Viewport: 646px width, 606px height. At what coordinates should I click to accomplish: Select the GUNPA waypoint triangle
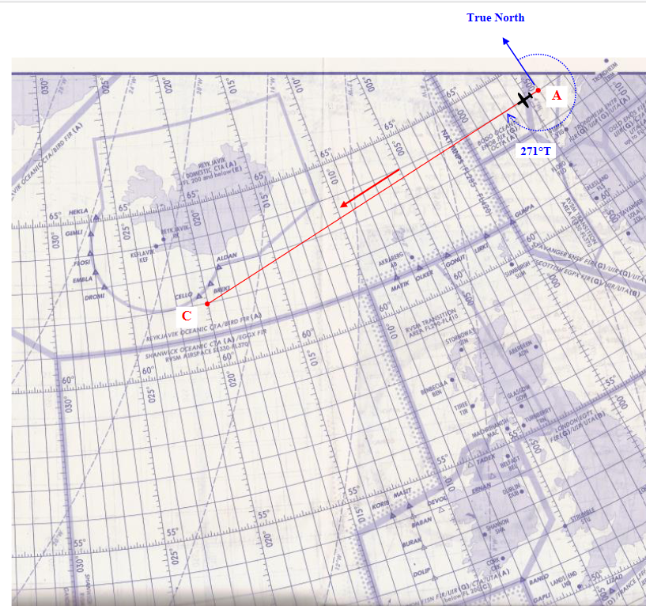tap(512, 222)
